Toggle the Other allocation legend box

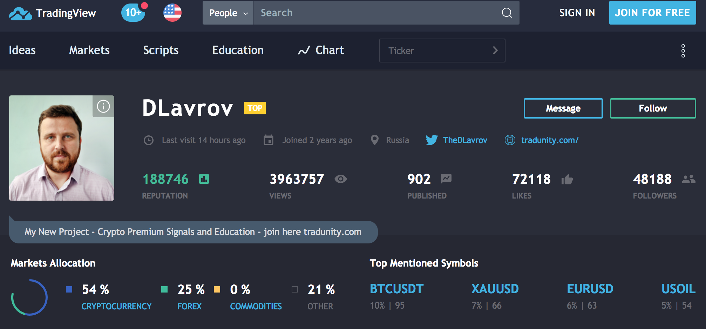(x=295, y=289)
